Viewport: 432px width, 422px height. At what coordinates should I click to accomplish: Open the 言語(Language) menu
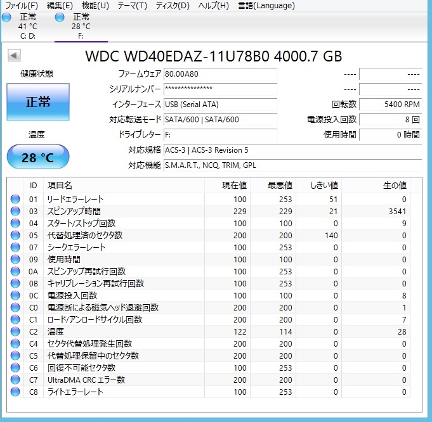pos(266,6)
